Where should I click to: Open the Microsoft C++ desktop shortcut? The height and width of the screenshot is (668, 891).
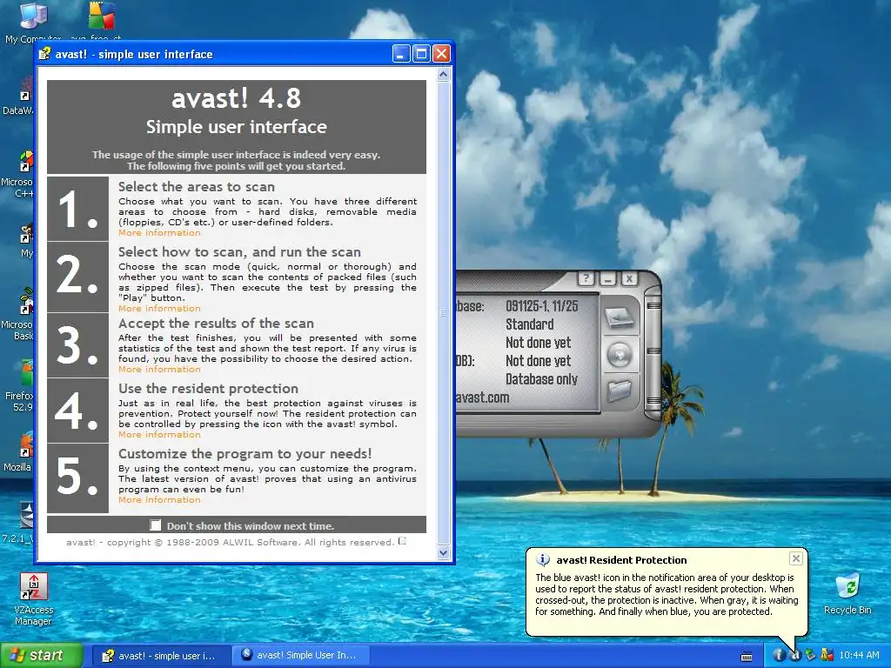coord(18,173)
